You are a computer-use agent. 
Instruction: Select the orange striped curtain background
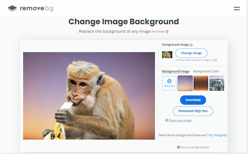pyautogui.click(x=201, y=83)
